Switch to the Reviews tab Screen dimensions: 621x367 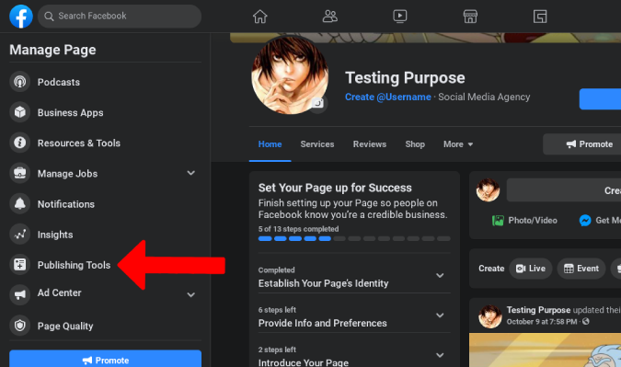click(x=370, y=144)
